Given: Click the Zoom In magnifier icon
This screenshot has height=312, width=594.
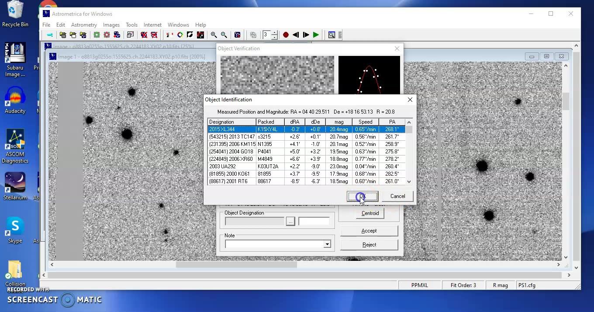Looking at the screenshot, I should [214, 35].
